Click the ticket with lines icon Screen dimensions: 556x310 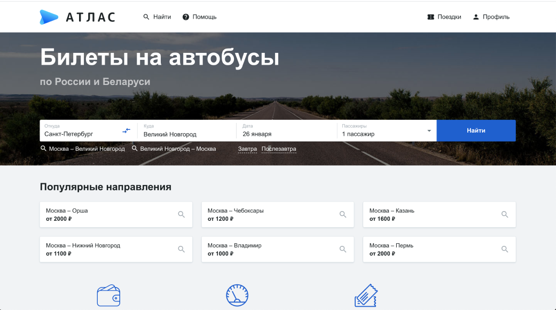tap(366, 296)
